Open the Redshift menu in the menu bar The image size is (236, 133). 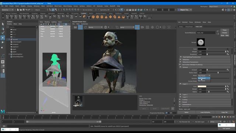click(x=112, y=6)
